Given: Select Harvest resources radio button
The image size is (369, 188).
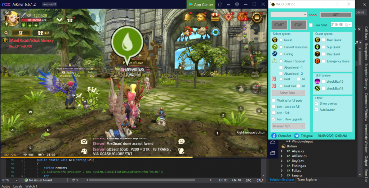Looking at the screenshot, I should (x=281, y=47).
